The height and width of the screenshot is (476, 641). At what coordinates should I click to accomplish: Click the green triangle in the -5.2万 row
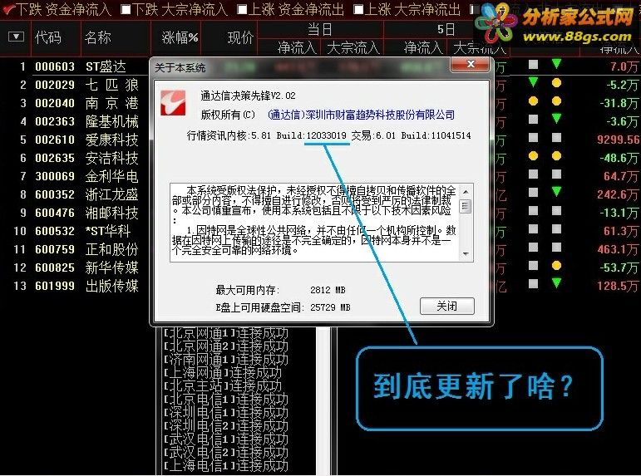(533, 81)
